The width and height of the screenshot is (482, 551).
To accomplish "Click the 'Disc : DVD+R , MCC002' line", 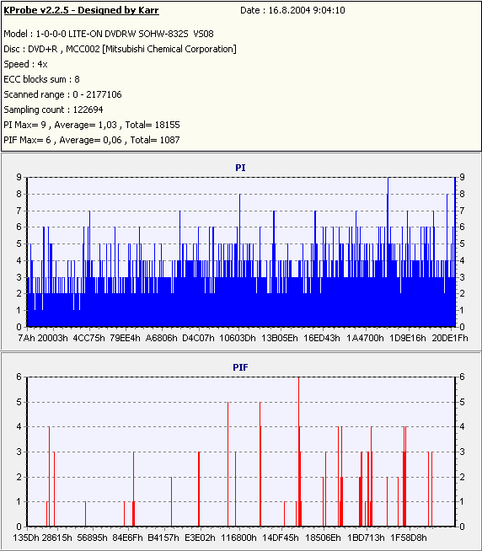I will (120, 49).
